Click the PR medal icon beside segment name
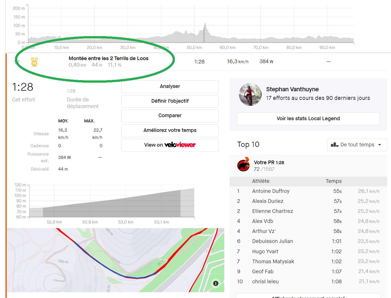The image size is (391, 298). click(x=34, y=61)
